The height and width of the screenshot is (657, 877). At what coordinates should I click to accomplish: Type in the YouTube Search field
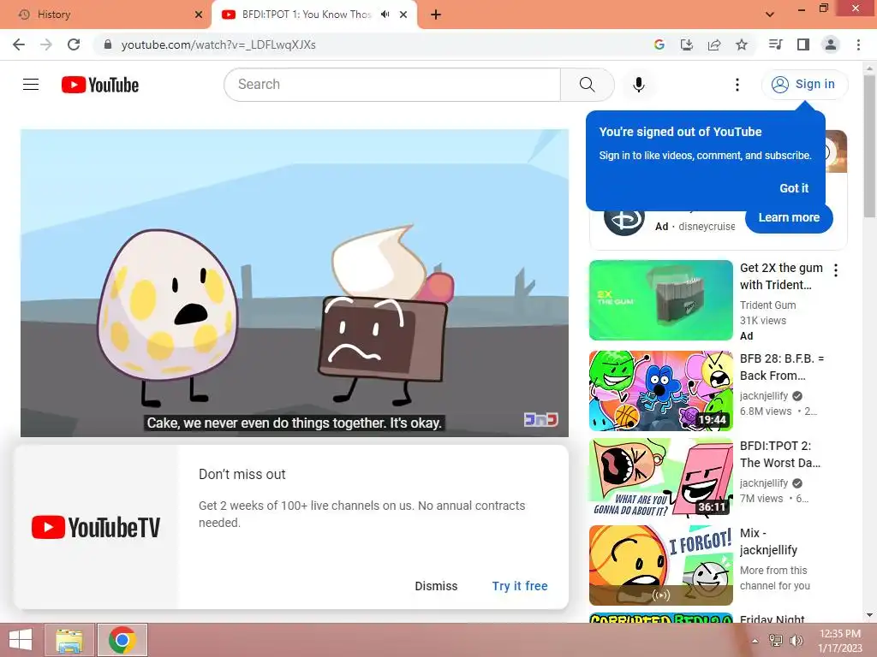tap(392, 85)
